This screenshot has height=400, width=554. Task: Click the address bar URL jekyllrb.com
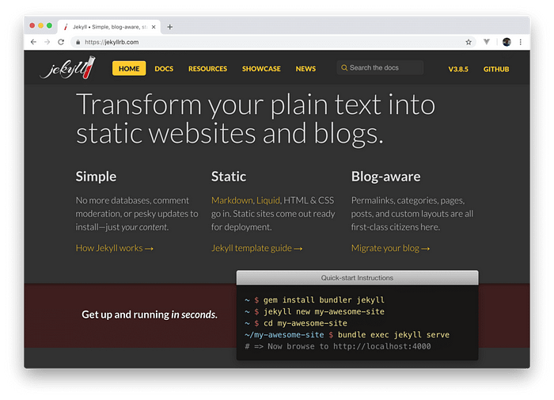click(112, 42)
